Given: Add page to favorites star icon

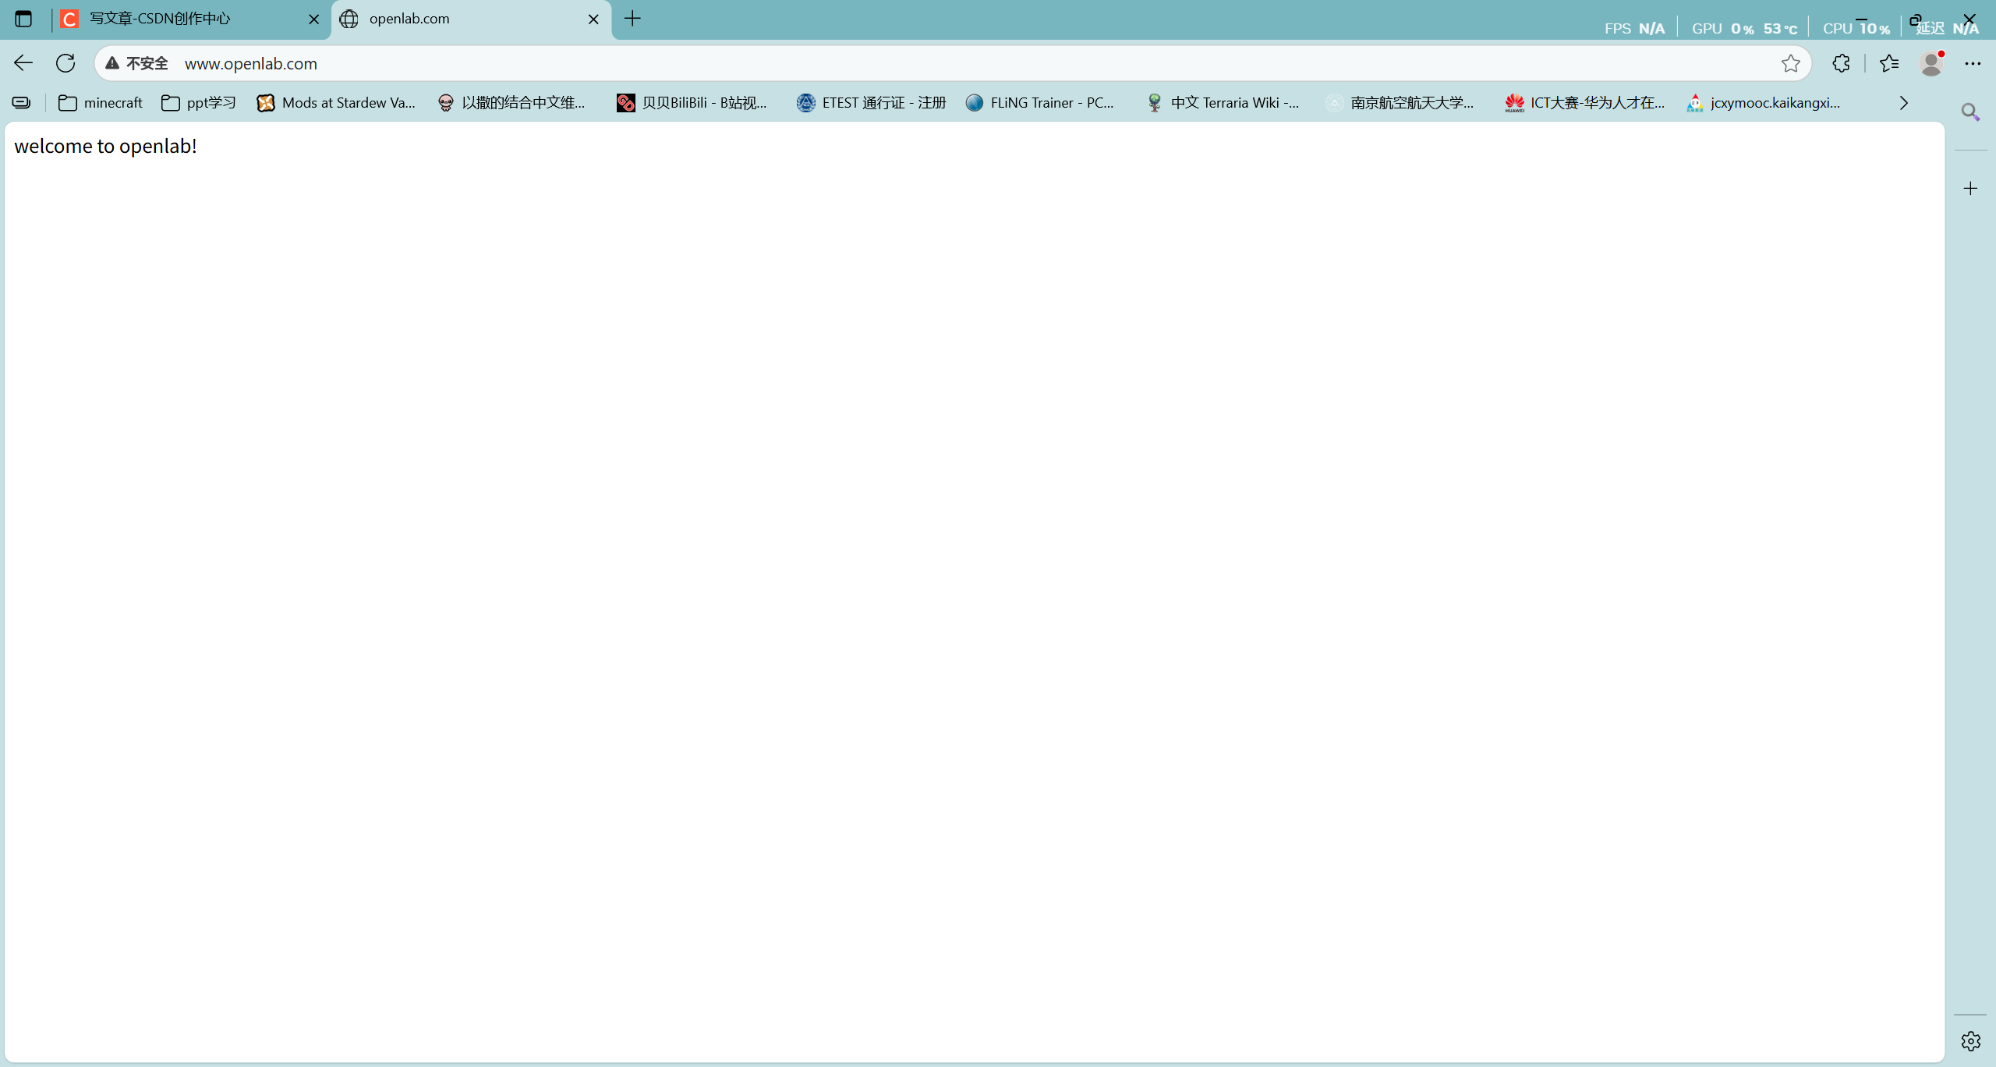Looking at the screenshot, I should point(1790,63).
